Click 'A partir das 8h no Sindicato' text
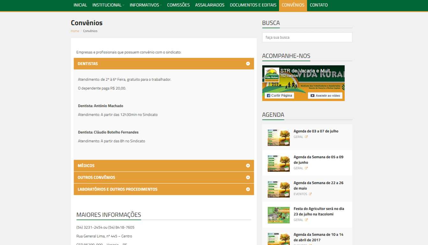 point(123,141)
